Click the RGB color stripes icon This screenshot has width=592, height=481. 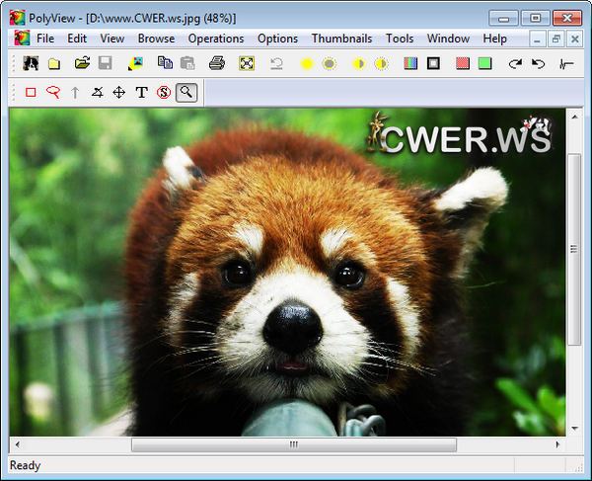tap(410, 63)
